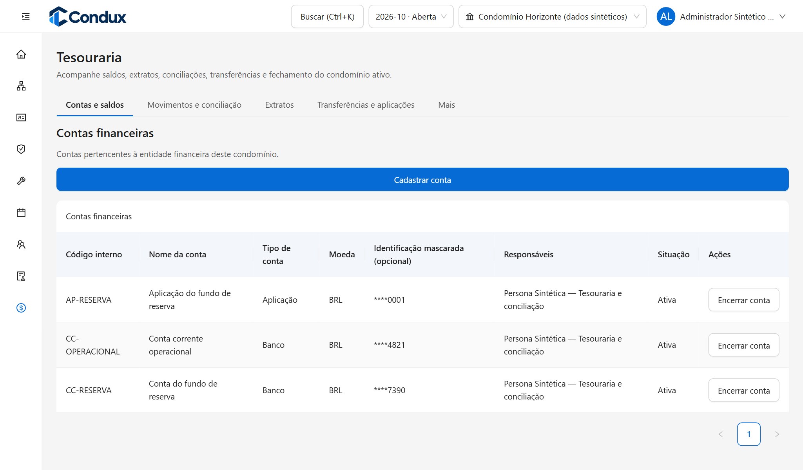Click the ****7390 masked identification

pos(390,390)
